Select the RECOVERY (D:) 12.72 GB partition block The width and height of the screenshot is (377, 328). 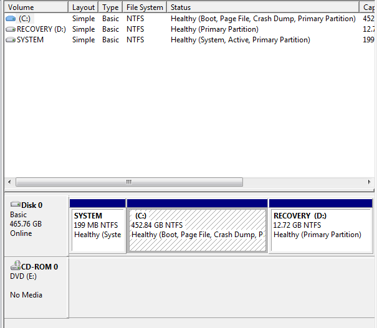click(x=321, y=226)
